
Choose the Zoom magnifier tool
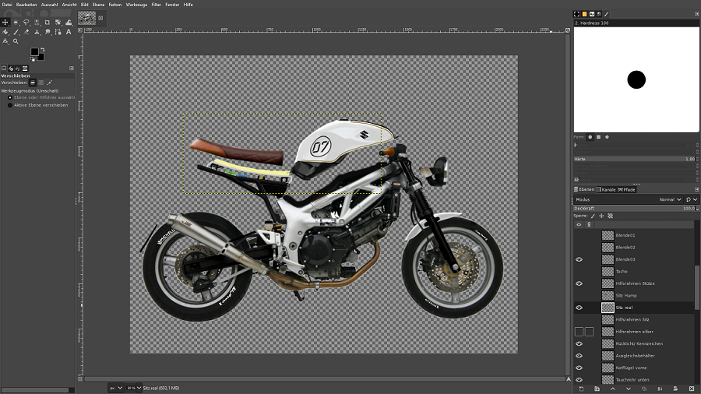[16, 41]
